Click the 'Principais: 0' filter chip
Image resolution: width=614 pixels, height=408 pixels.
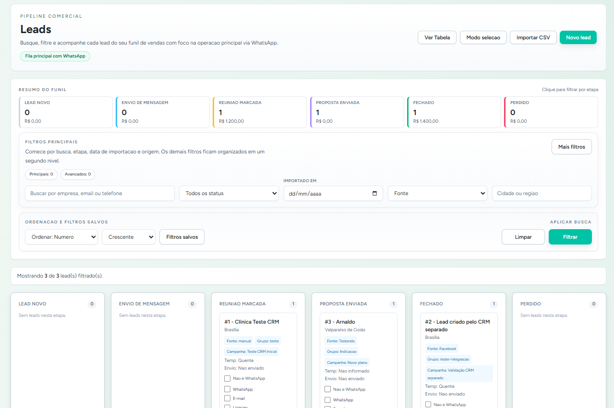pyautogui.click(x=41, y=175)
